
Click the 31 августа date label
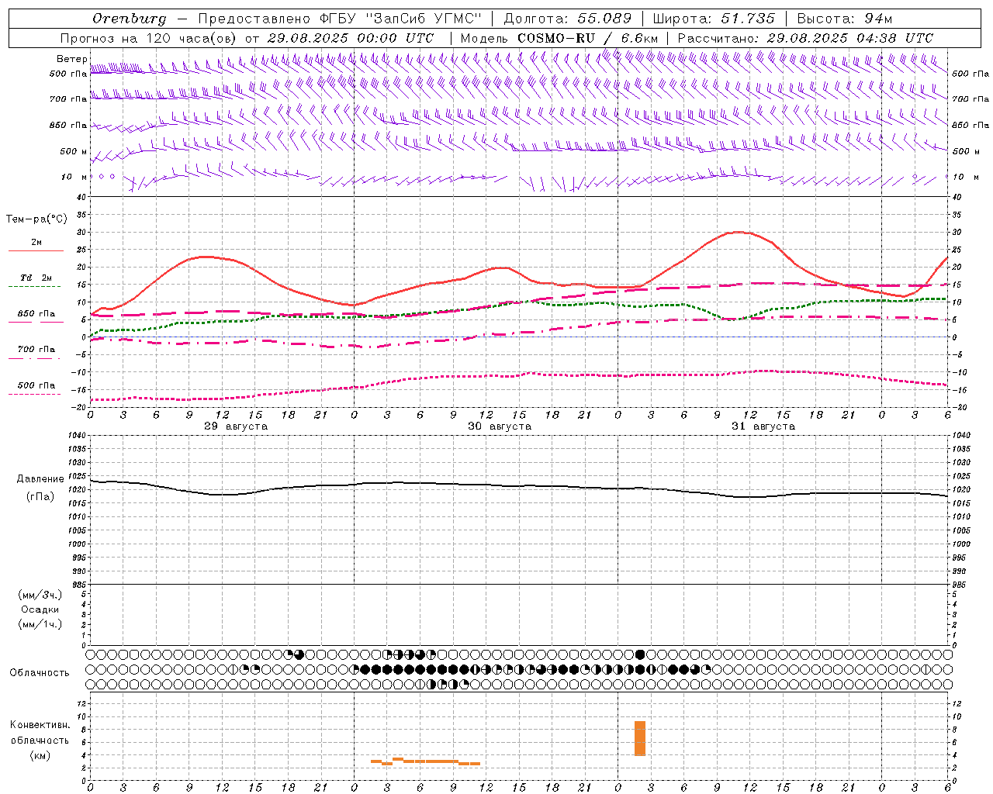763,426
